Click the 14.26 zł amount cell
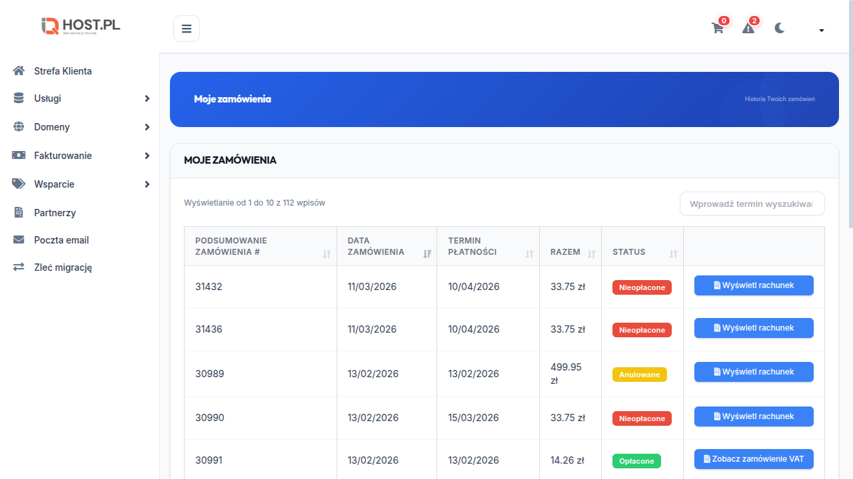The width and height of the screenshot is (853, 479). pos(570,460)
